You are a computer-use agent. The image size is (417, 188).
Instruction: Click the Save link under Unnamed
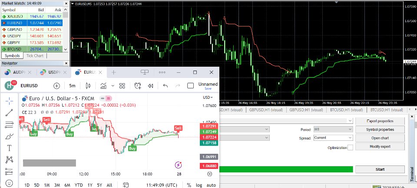coord(208,88)
